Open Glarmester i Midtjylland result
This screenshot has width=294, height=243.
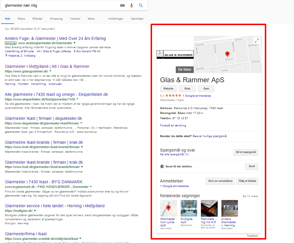tap(47, 66)
